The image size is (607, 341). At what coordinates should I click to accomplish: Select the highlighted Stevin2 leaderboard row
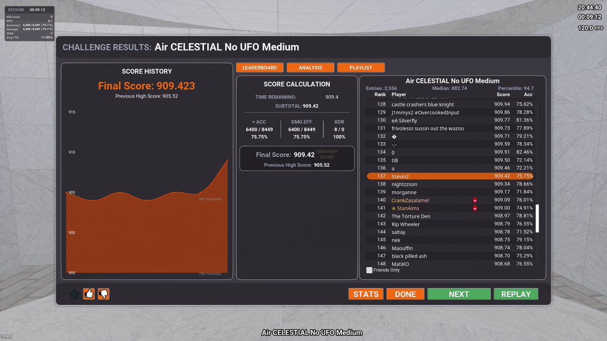450,176
